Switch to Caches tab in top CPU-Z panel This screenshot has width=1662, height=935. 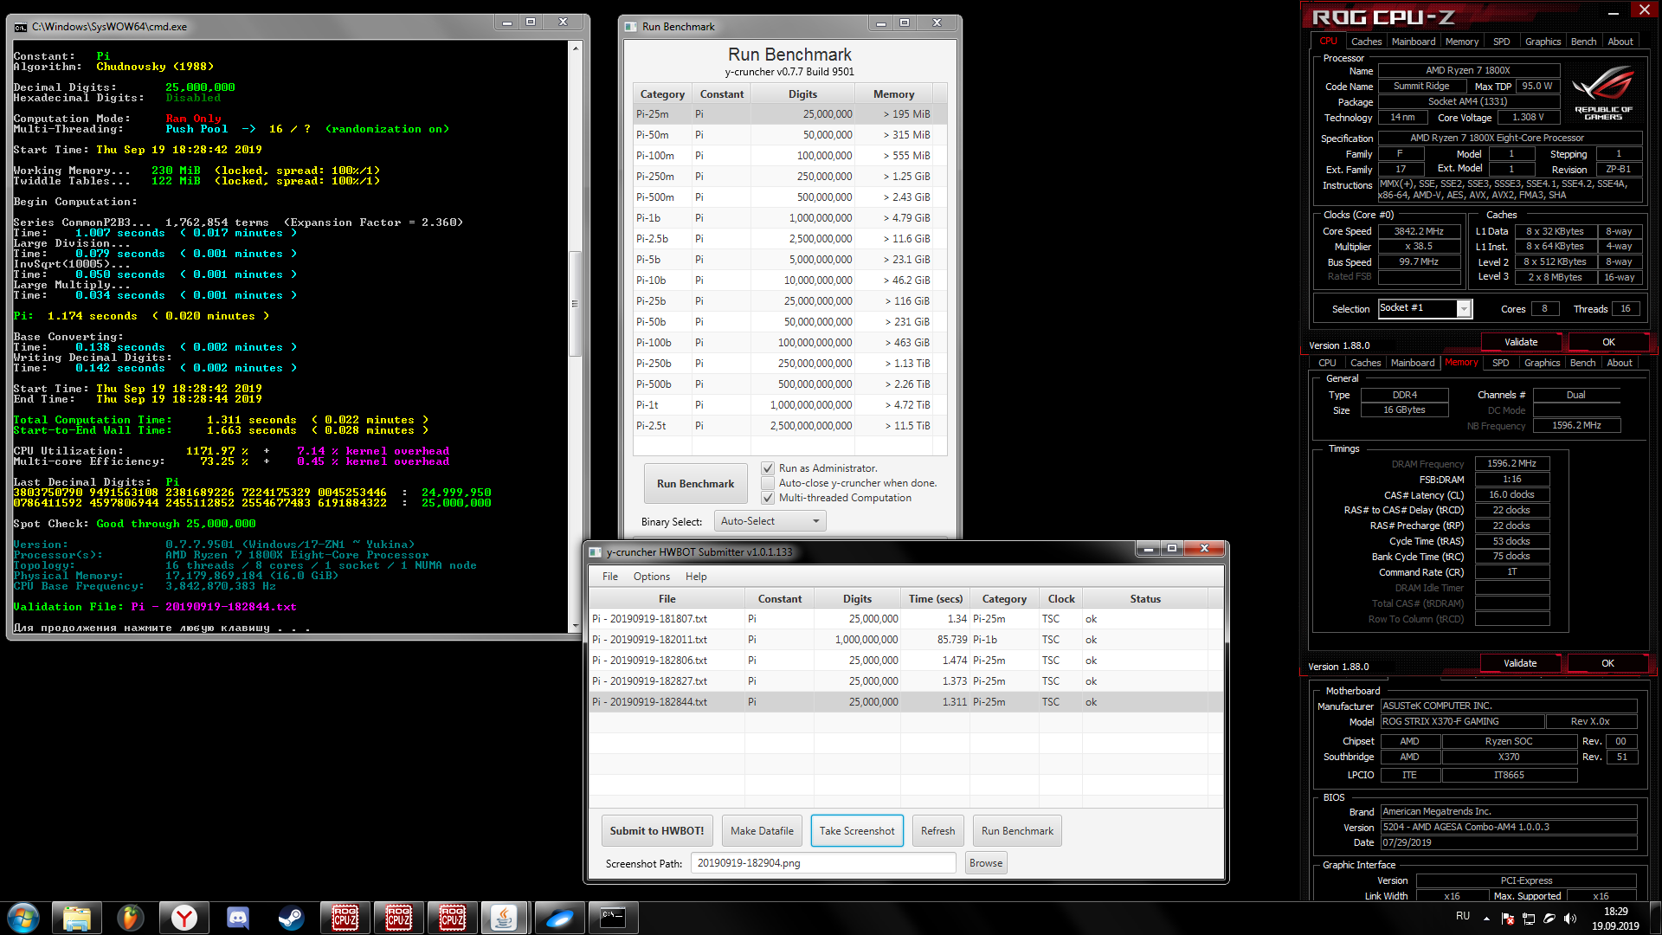click(x=1366, y=42)
